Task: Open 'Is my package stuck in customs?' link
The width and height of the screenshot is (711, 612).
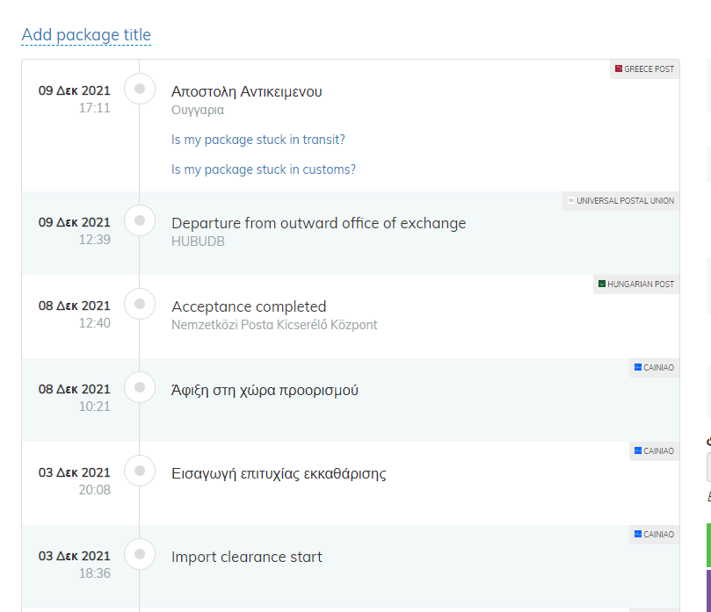Action: (x=264, y=169)
